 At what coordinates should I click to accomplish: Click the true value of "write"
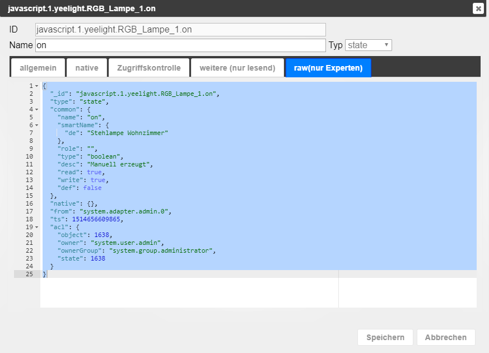(x=98, y=180)
